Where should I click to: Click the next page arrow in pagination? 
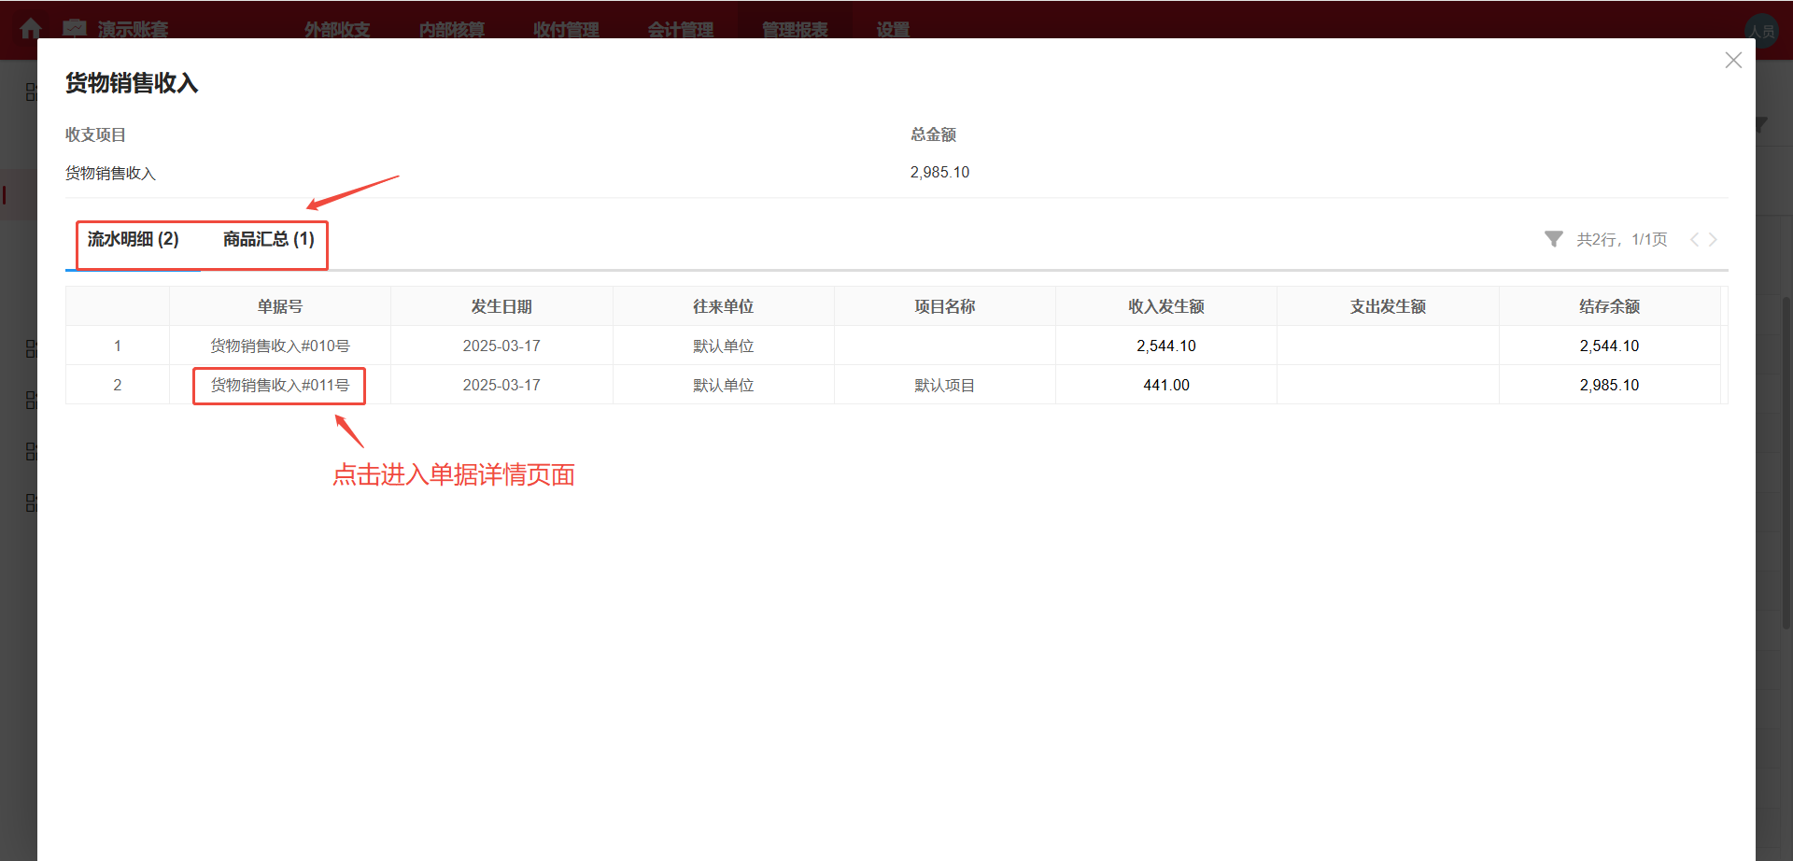[1715, 239]
